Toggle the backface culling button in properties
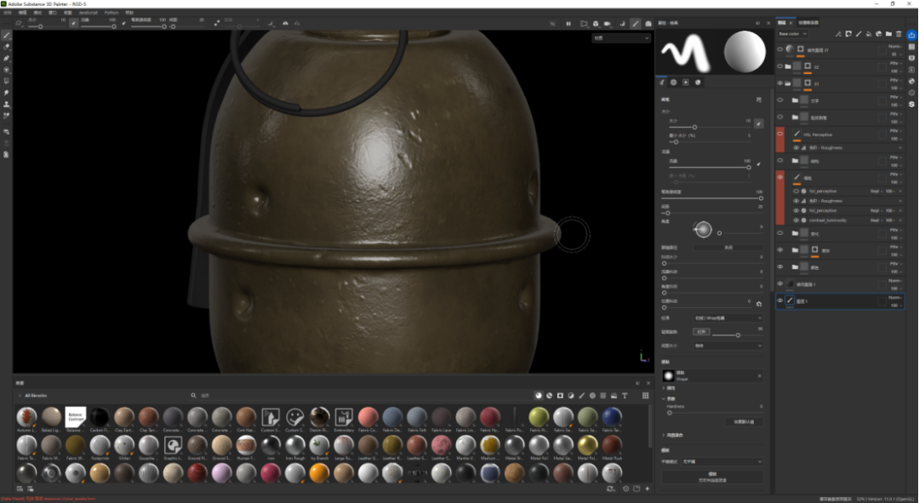This screenshot has height=503, width=919. click(x=701, y=332)
